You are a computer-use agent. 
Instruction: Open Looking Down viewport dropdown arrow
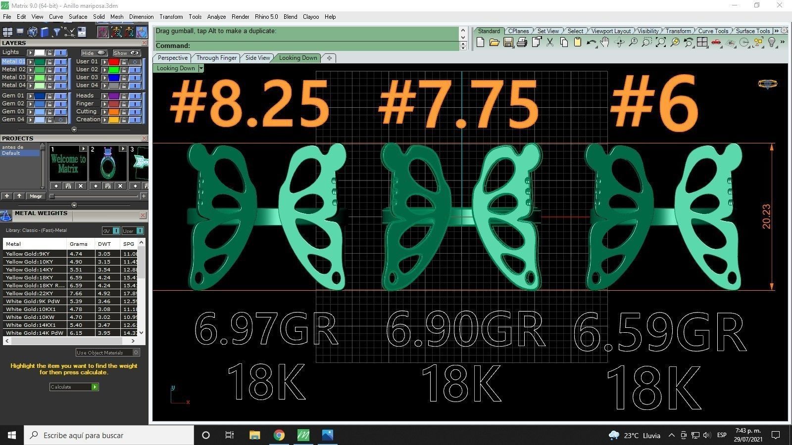[x=200, y=68]
